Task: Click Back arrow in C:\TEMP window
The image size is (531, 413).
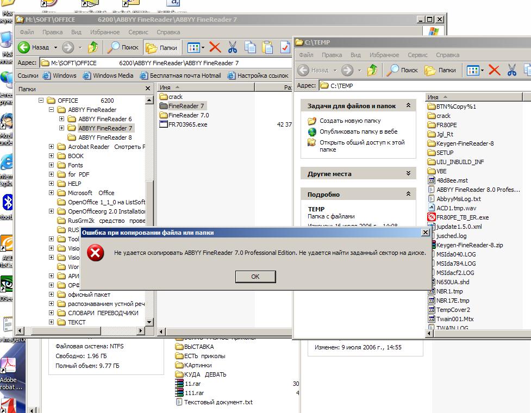Action: 303,70
